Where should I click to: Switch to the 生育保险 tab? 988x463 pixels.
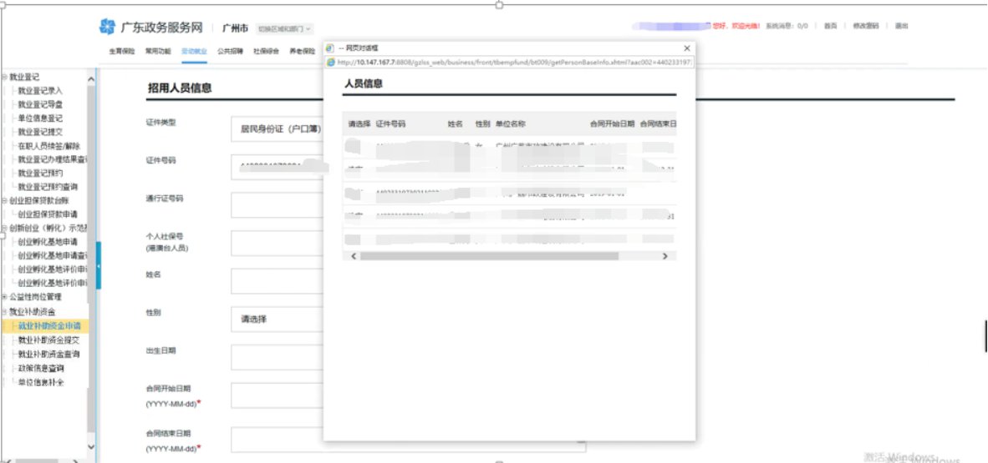click(121, 51)
